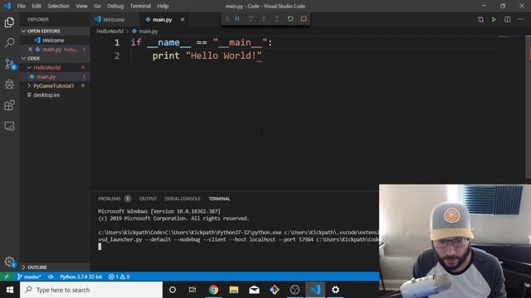Click the Windows taskbar search box
Viewport: 531px width, 298px height.
coord(91,290)
